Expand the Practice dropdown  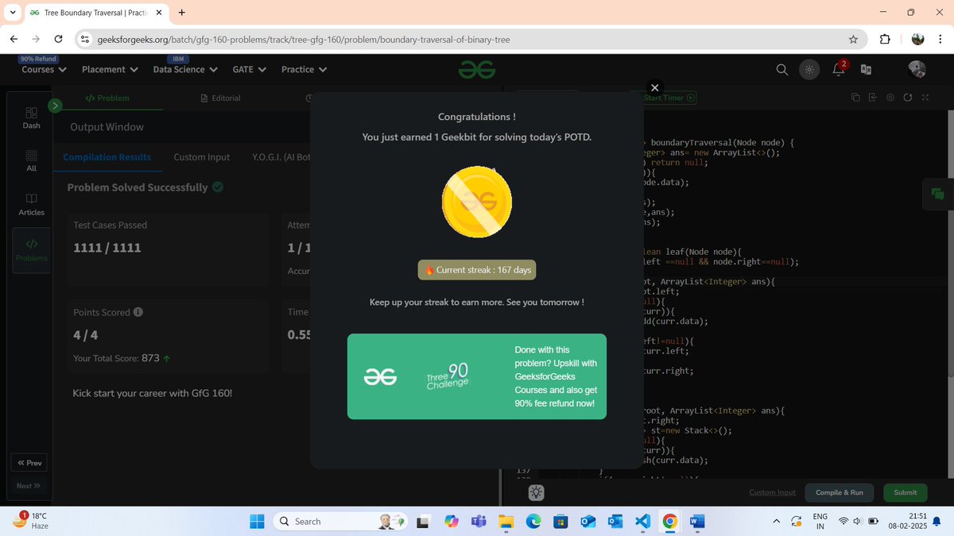pos(304,69)
